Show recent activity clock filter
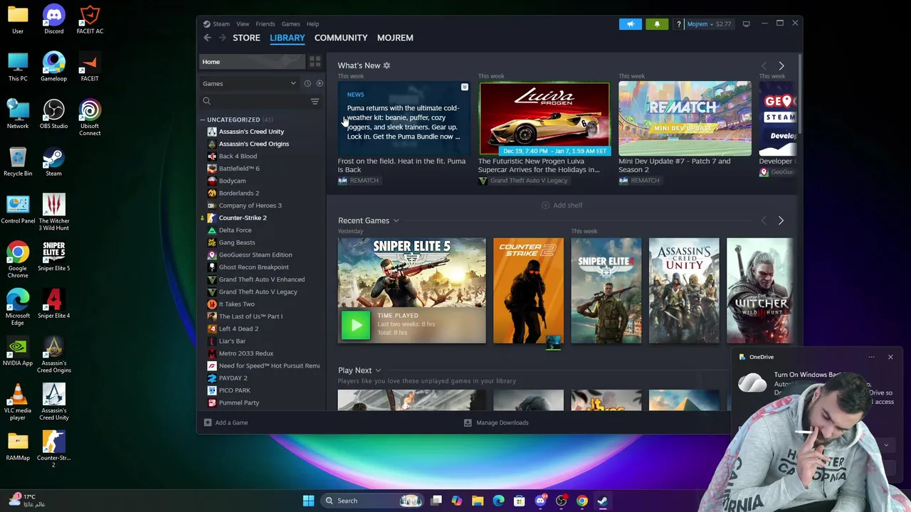Screen dimensions: 911x512 click(307, 84)
